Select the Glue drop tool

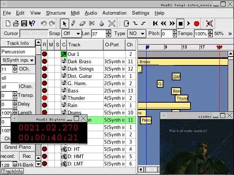(x=102, y=23)
